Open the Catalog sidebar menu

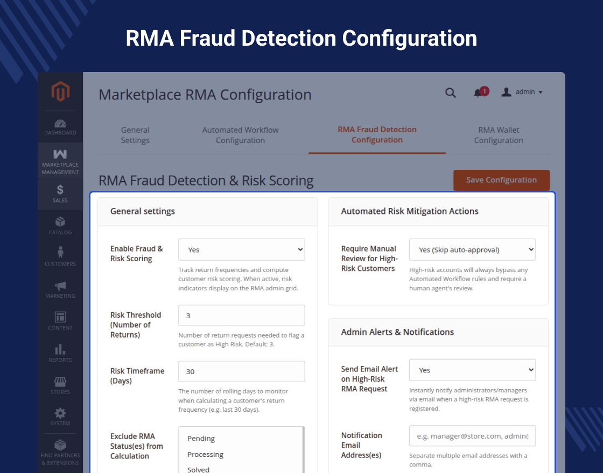click(60, 225)
